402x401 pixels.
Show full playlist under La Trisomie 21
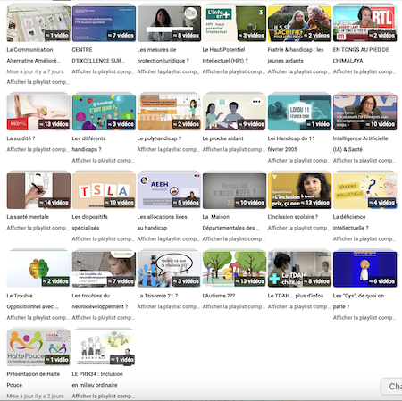coord(168,306)
